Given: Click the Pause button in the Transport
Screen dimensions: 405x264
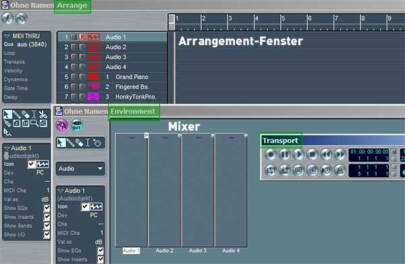Looking at the screenshot, I should (285, 155).
